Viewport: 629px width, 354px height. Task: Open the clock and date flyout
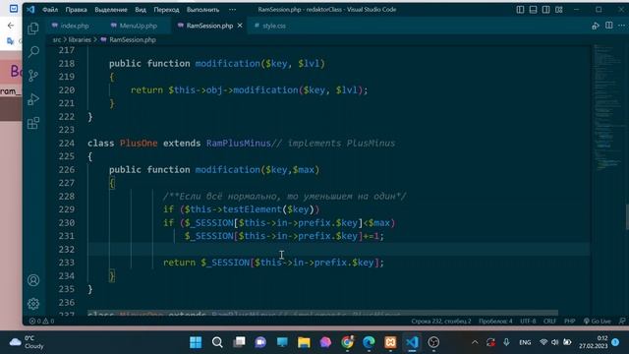[594, 342]
